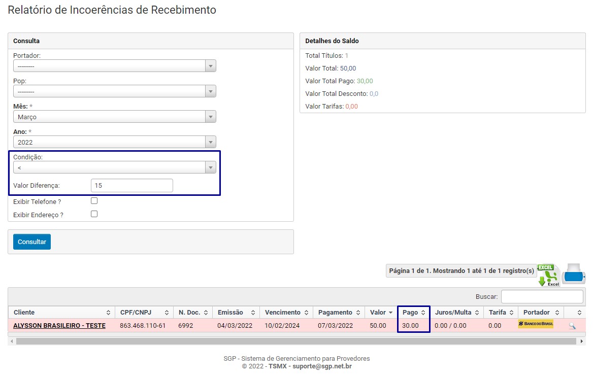Sort table by Valor column

pyautogui.click(x=378, y=313)
